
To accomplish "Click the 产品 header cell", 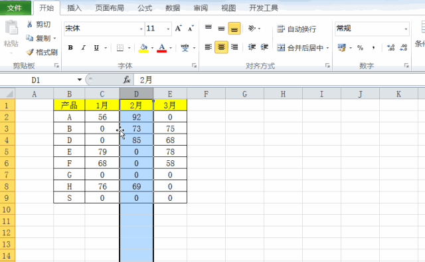I will 69,105.
